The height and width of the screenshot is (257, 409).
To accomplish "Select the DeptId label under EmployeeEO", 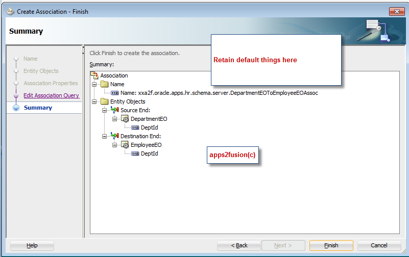I will [150, 153].
